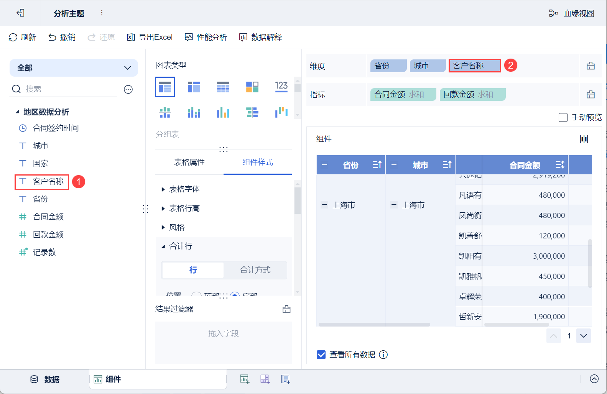Image resolution: width=607 pixels, height=394 pixels.
Task: Select the selected 分组表 chart type icon
Action: pyautogui.click(x=165, y=87)
